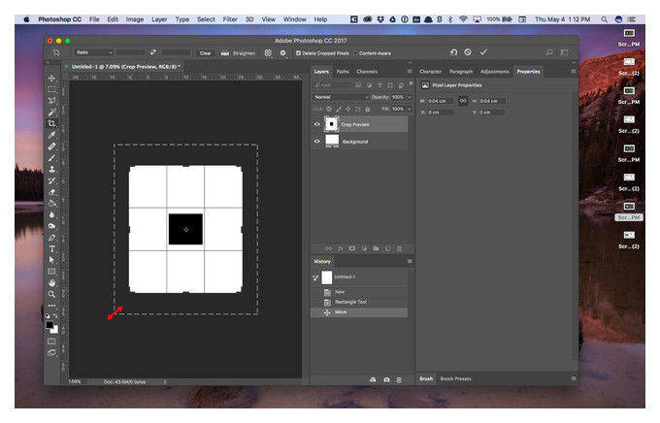Click the foreground color swatch
Screen dimensions: 660x423
coord(49,324)
